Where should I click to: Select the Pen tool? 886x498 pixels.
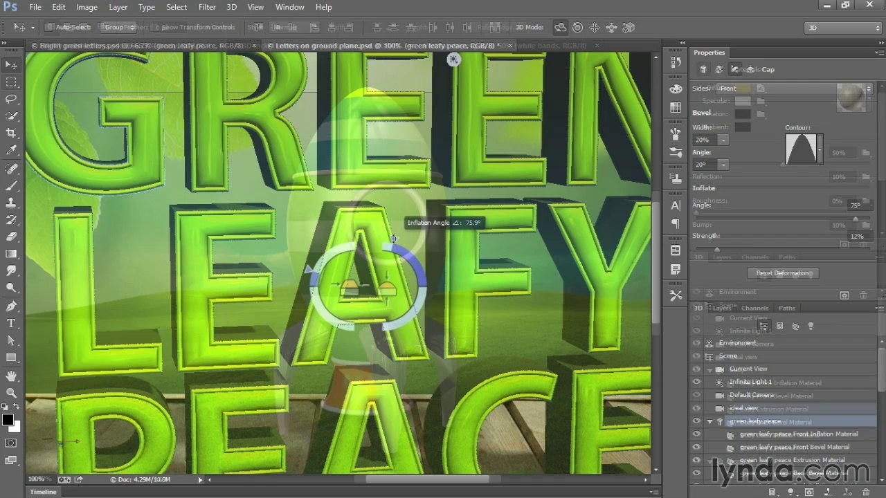[11, 306]
